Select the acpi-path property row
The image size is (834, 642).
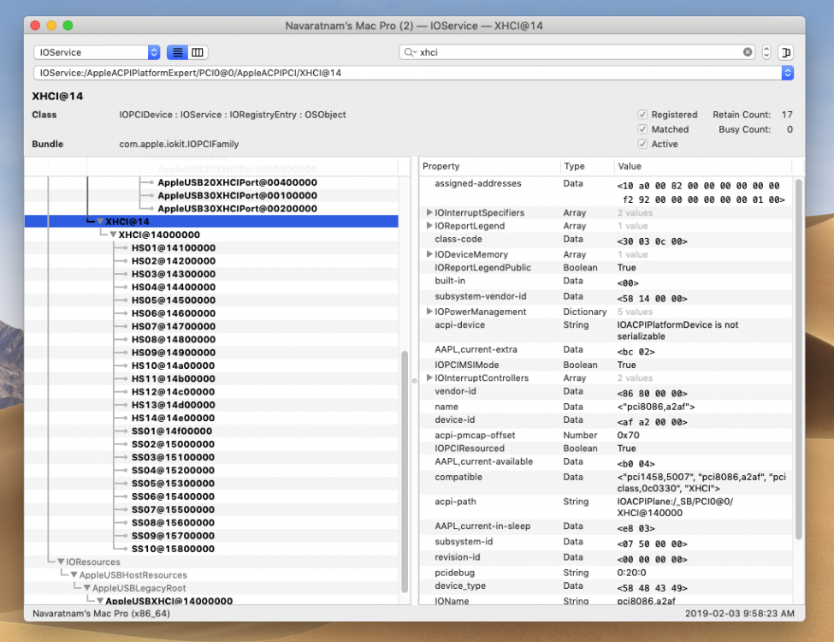pyautogui.click(x=606, y=508)
